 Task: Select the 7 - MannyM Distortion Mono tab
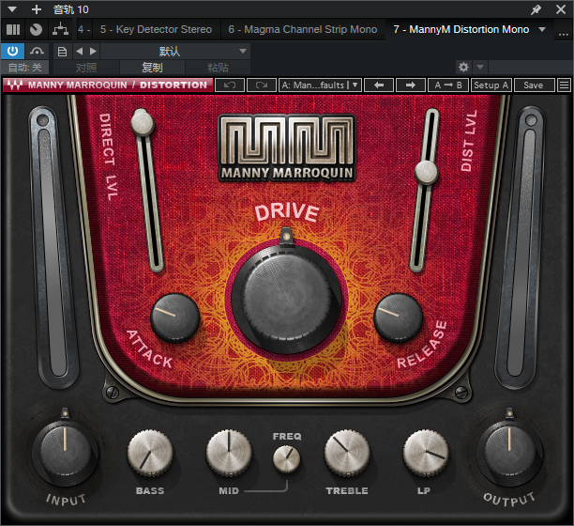coord(461,29)
